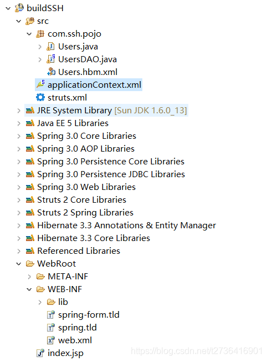Collapse the buildSSH project node

point(8,8)
